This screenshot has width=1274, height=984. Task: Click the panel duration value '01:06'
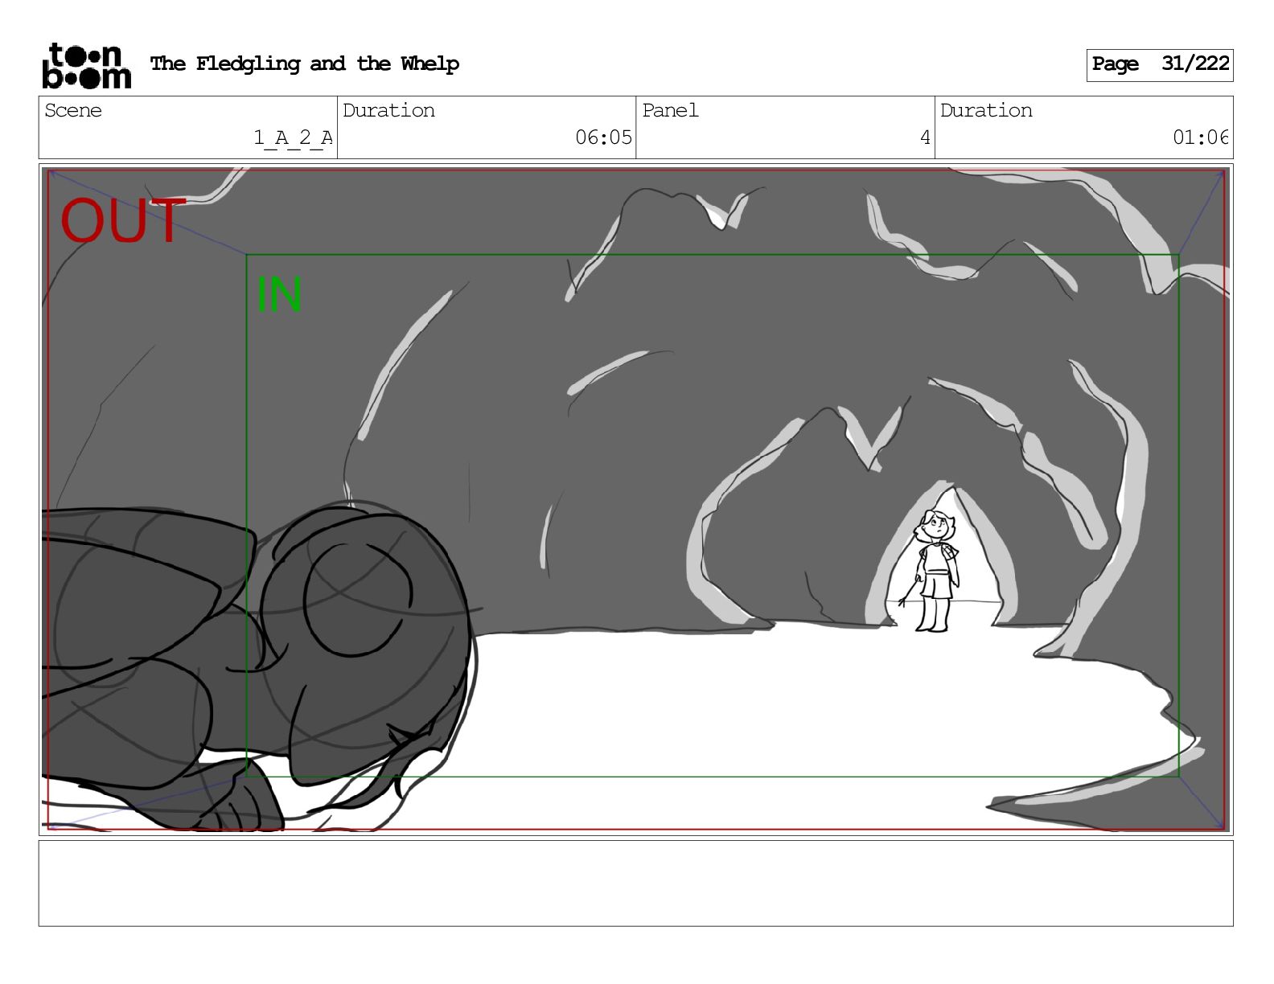click(x=1201, y=138)
